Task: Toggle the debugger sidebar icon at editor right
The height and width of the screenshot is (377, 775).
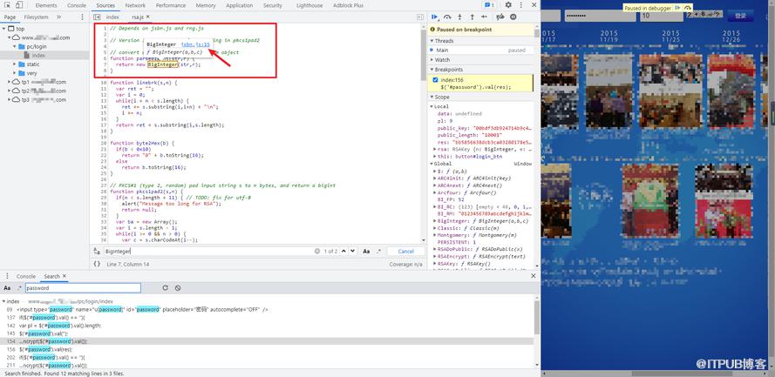Action: pos(420,17)
